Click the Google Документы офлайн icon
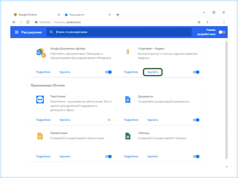Image resolution: width=238 pixels, height=178 pixels. coord(41,53)
